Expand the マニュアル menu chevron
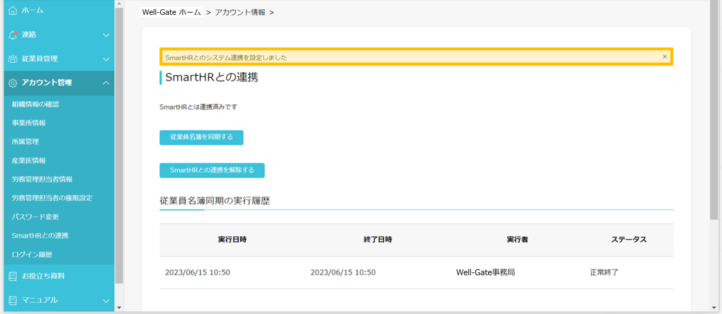 tap(106, 301)
